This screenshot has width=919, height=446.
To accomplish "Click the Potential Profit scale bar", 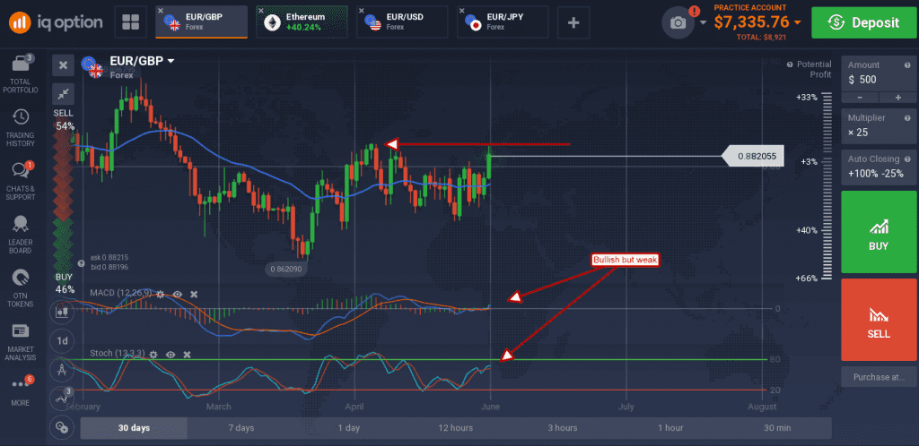I will click(x=827, y=187).
